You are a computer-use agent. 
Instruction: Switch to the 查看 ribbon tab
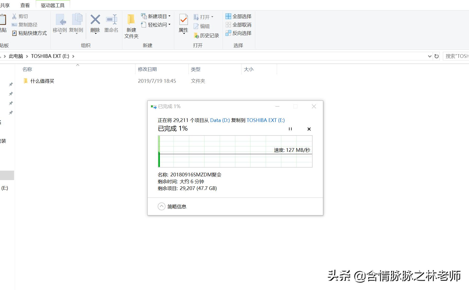pyautogui.click(x=25, y=5)
